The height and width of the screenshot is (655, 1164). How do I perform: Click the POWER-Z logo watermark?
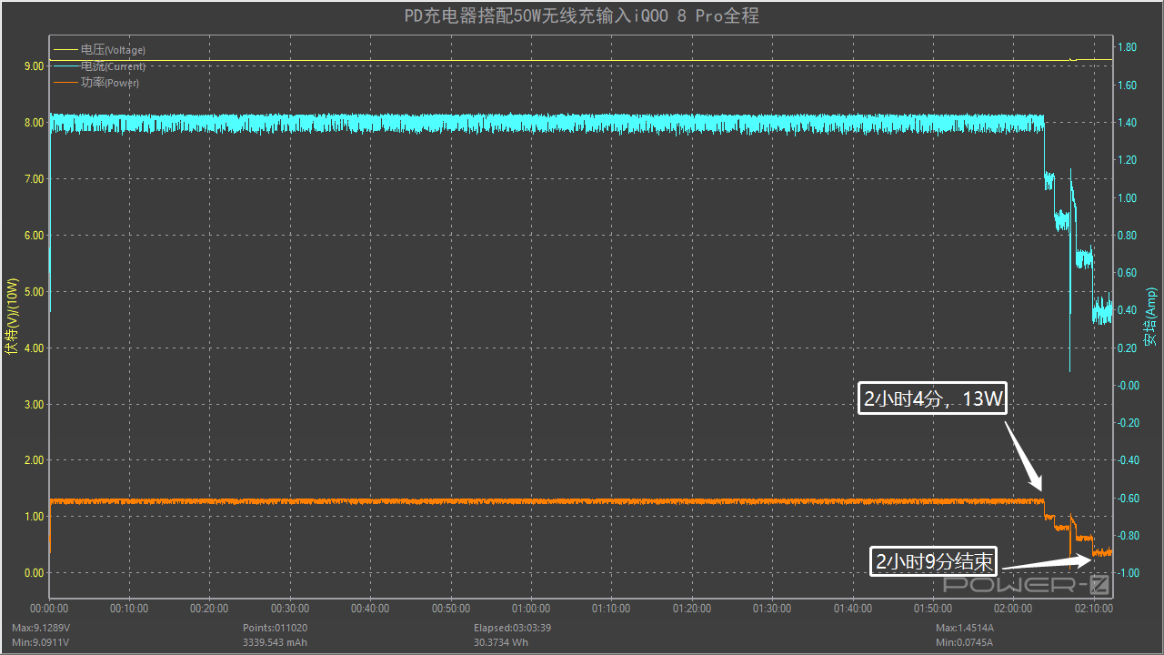point(1025,584)
